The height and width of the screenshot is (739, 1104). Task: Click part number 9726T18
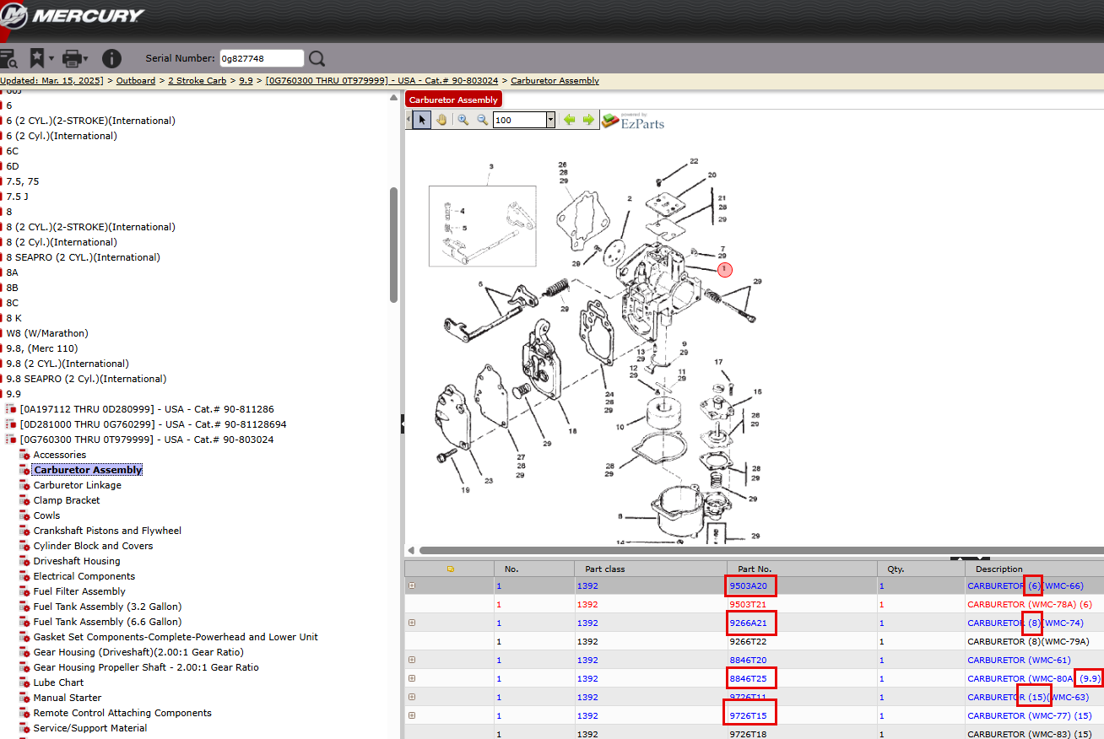pyautogui.click(x=748, y=734)
